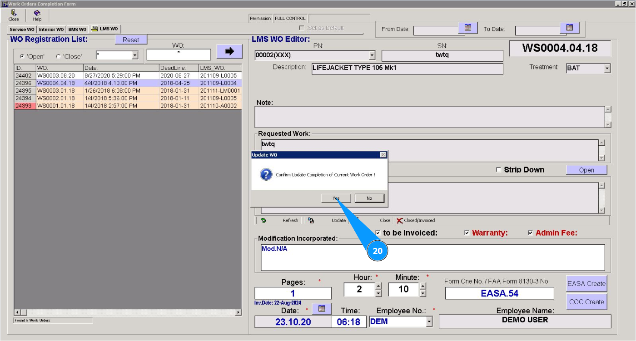Click the Refresh green arrow icon

click(263, 220)
